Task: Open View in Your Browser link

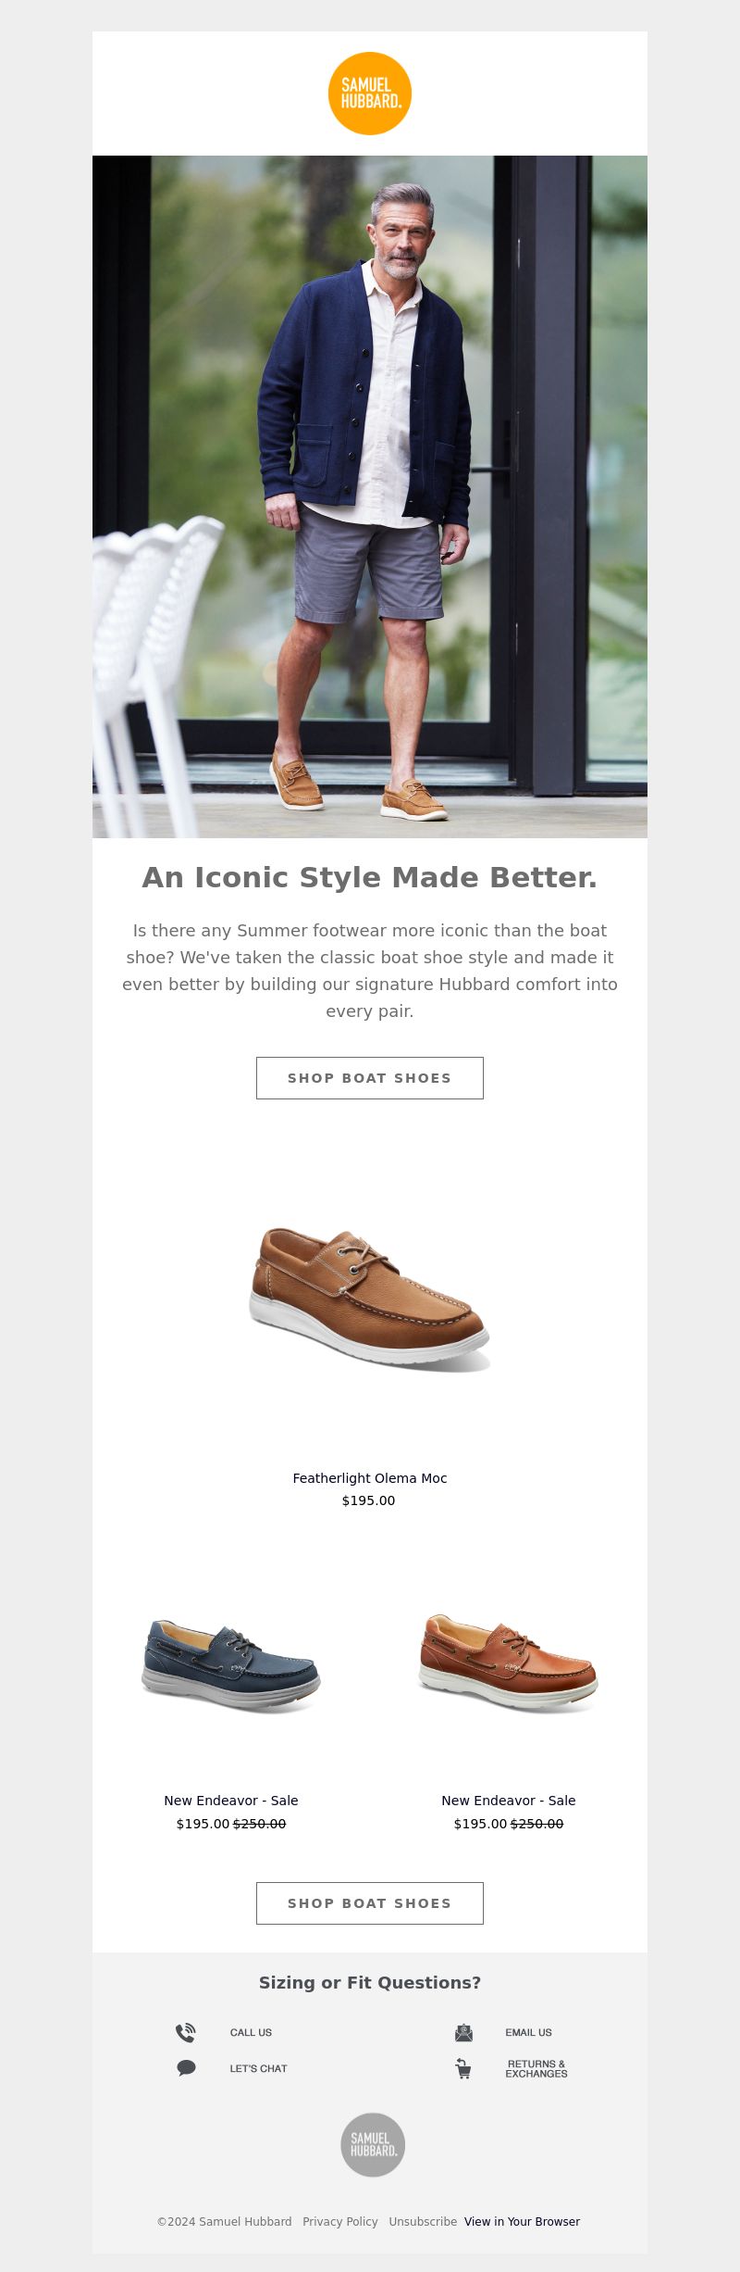Action: (x=522, y=2221)
